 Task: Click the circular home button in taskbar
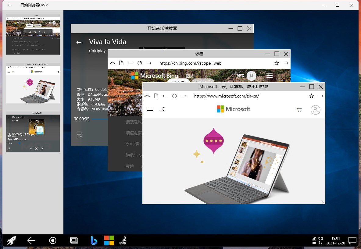[x=53, y=241]
